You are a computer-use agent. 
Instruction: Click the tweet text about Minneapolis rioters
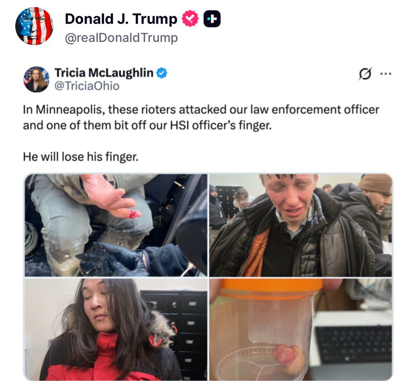(x=201, y=117)
